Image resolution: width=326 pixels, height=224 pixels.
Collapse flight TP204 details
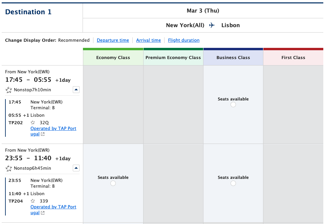76,168
